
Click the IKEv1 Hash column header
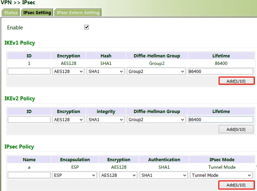pyautogui.click(x=106, y=56)
